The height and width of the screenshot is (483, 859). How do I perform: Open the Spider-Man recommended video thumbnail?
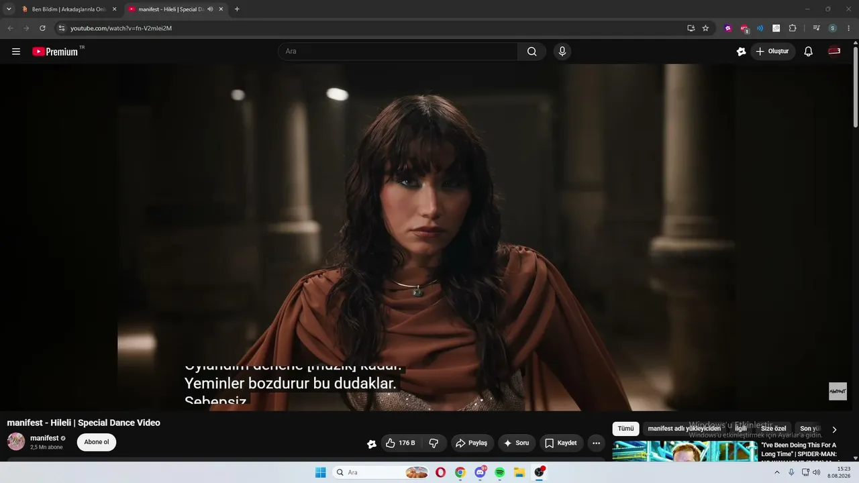pyautogui.click(x=685, y=451)
